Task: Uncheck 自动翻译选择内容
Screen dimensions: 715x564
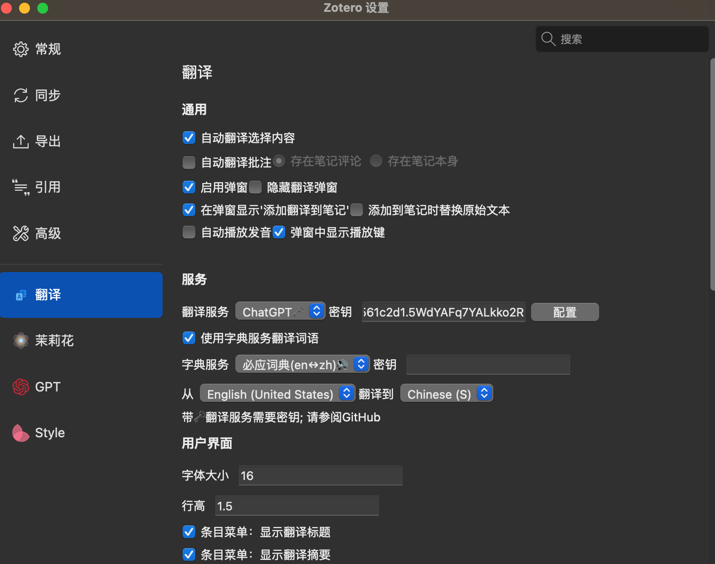Action: click(189, 138)
